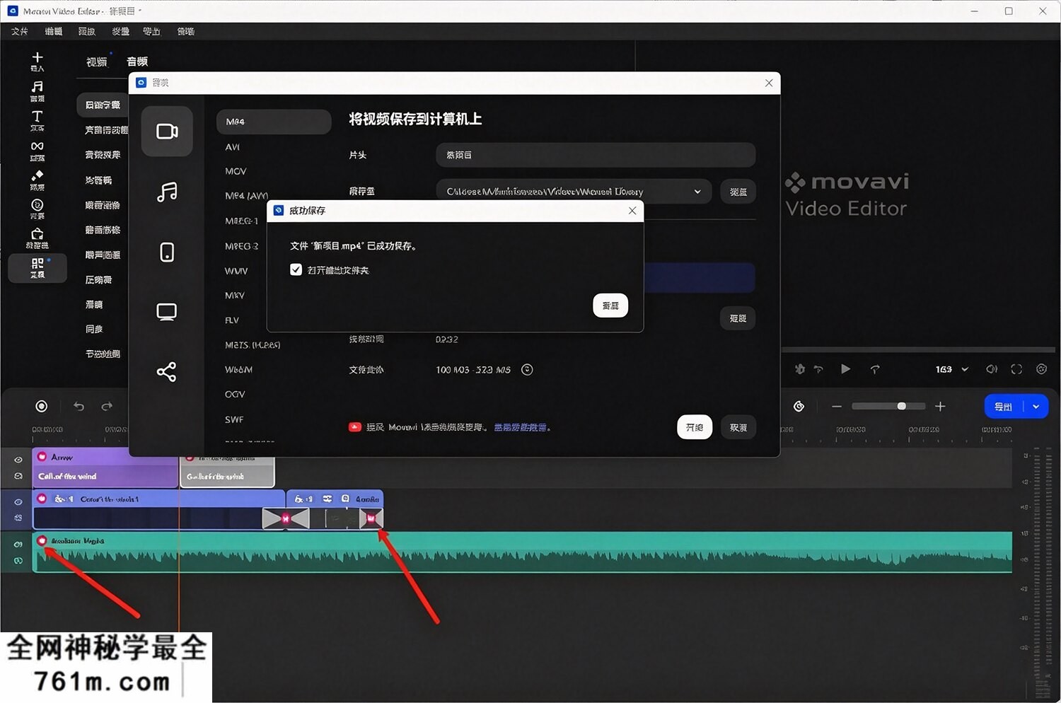The image size is (1061, 703).
Task: Click the round settings icon beside fullscreen
Action: [1041, 369]
